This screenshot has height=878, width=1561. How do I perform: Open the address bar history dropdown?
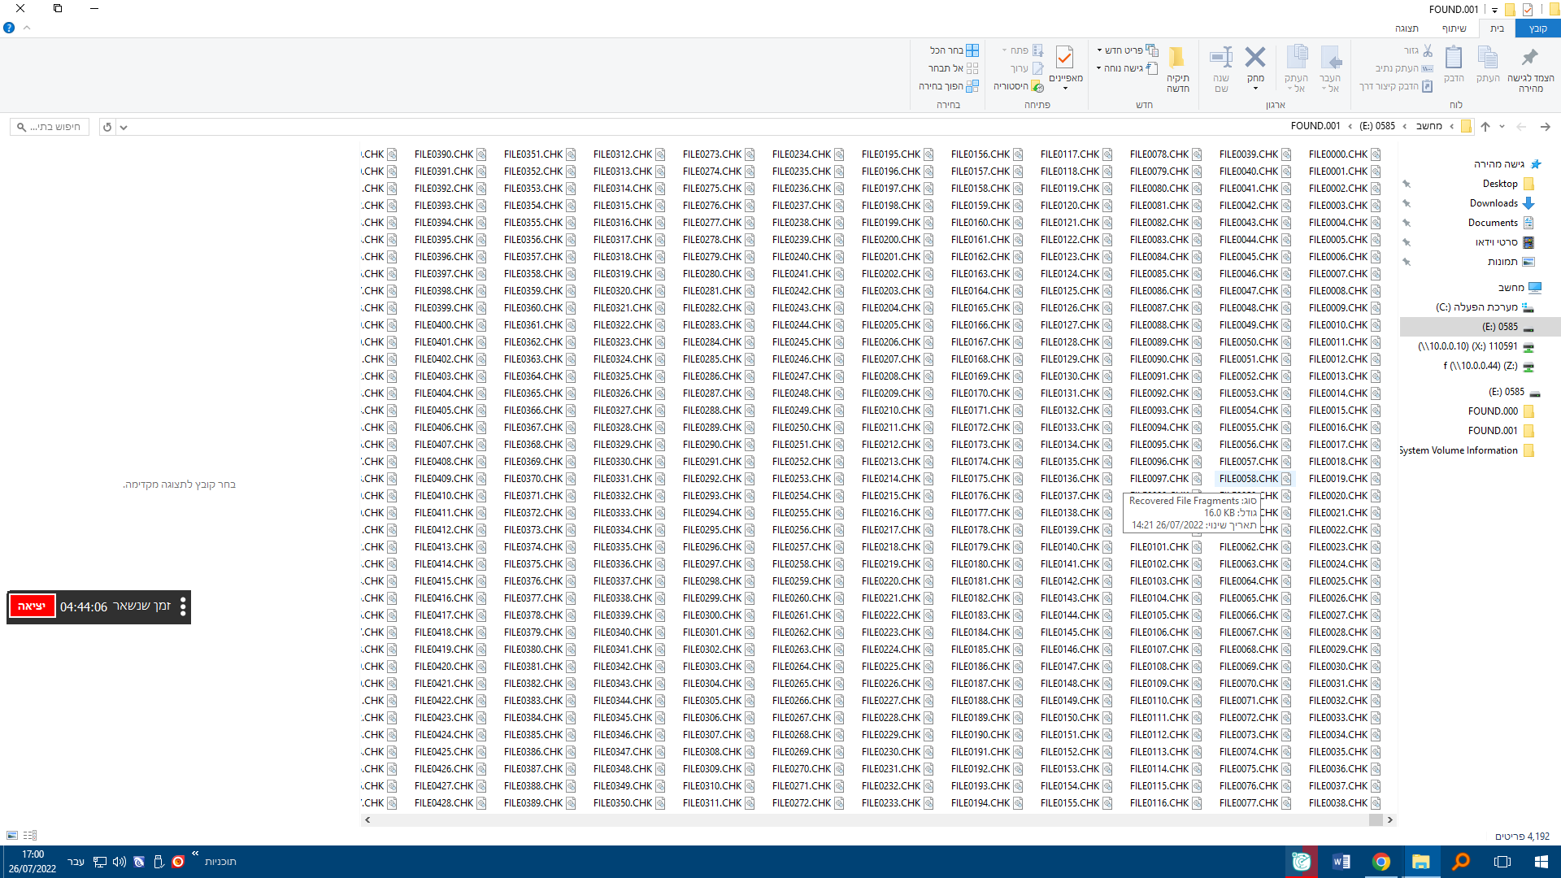[124, 127]
